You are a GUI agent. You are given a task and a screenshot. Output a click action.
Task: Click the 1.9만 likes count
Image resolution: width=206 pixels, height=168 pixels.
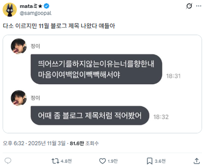coord(113,161)
